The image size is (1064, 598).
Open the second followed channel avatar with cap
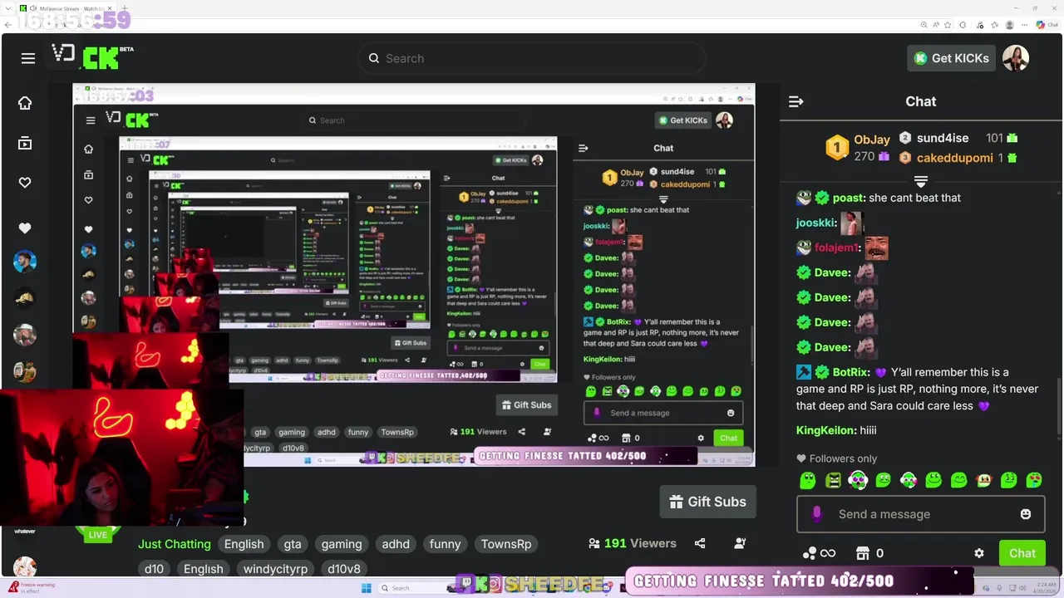coord(25,299)
